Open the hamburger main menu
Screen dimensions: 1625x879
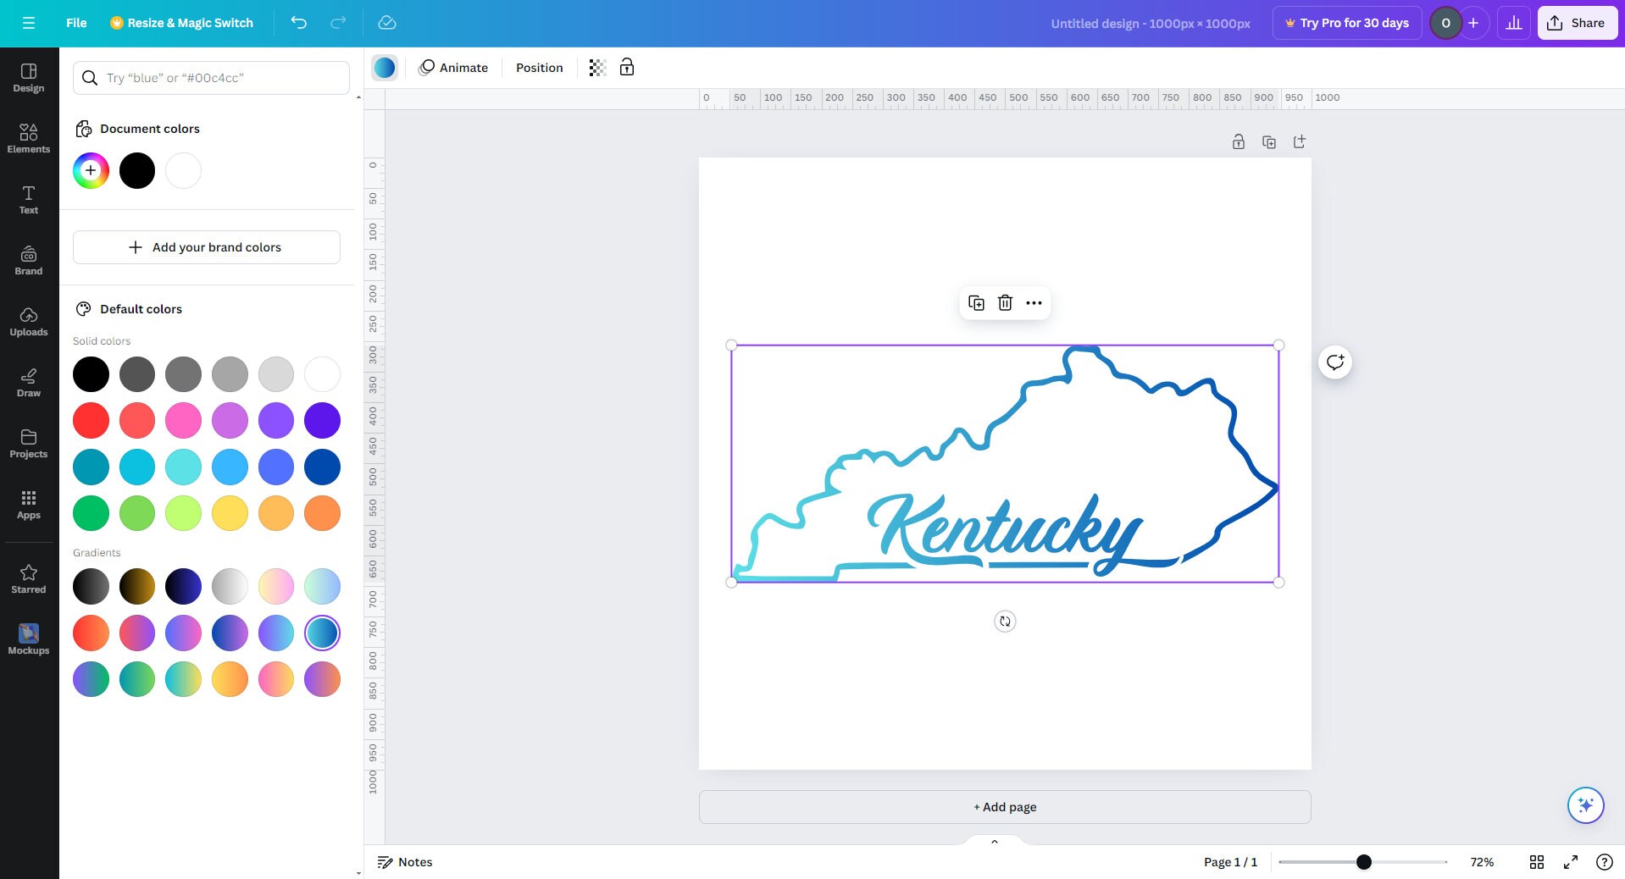click(29, 23)
